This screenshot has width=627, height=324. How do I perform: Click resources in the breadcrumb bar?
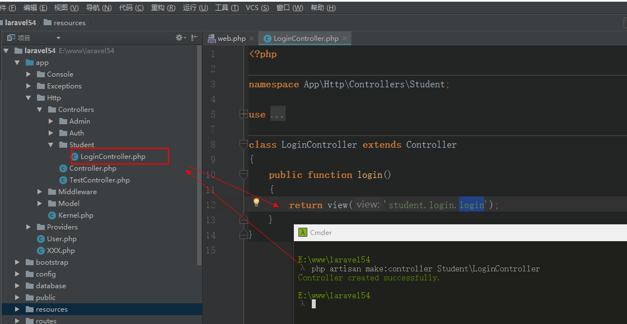click(69, 23)
